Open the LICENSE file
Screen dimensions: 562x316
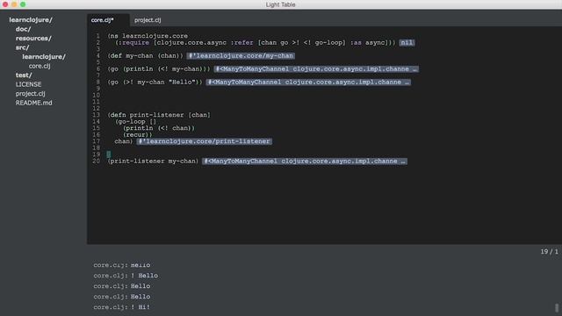(28, 84)
